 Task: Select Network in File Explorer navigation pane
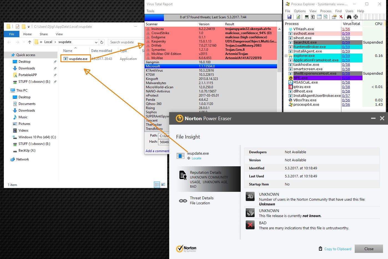(x=22, y=159)
